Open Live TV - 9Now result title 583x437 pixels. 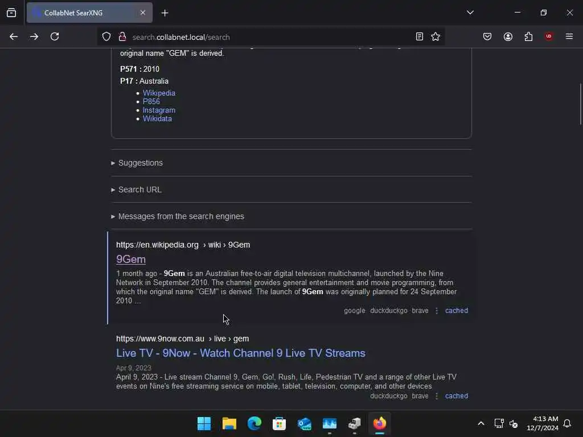(241, 353)
